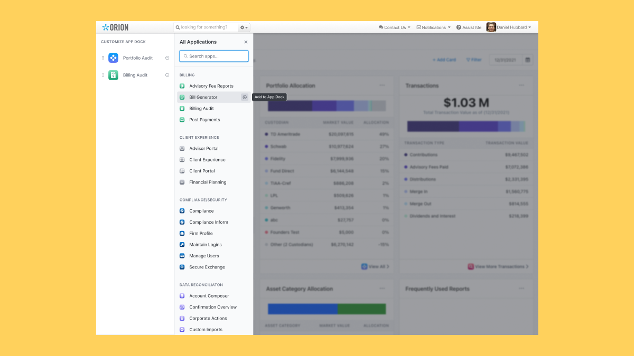This screenshot has width=634, height=356.
Task: Focus the Search apps field
Action: point(213,56)
